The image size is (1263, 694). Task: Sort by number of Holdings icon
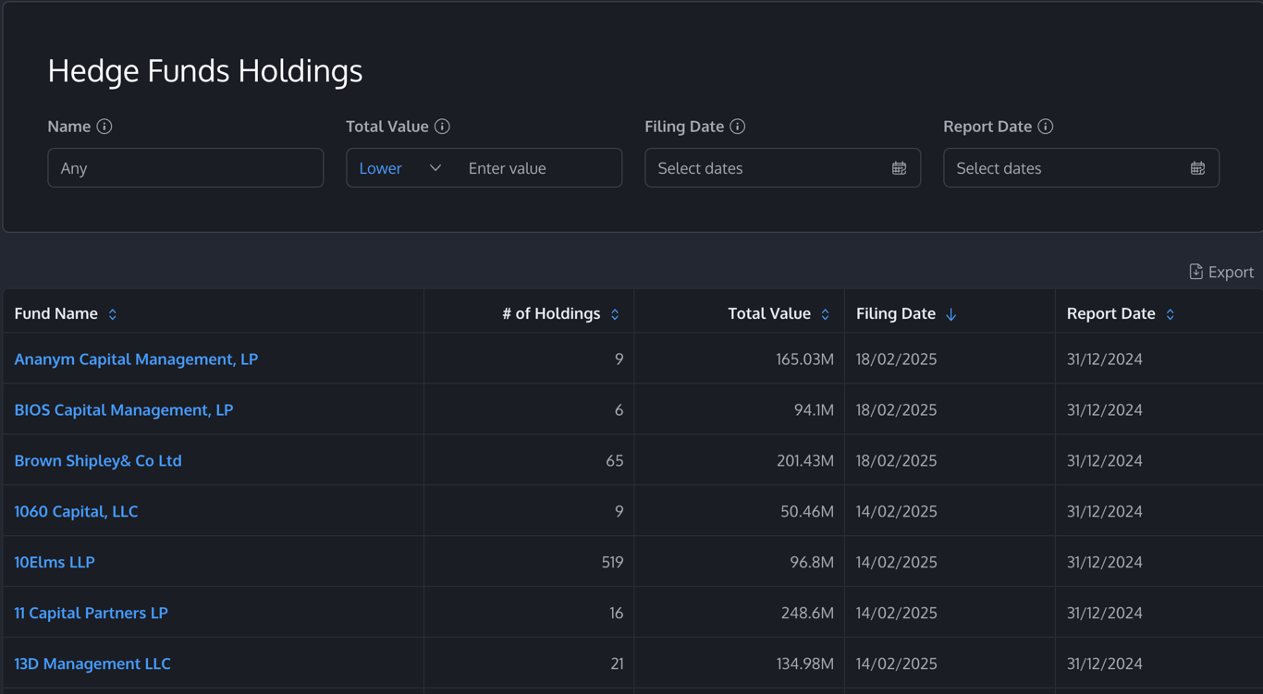(615, 314)
